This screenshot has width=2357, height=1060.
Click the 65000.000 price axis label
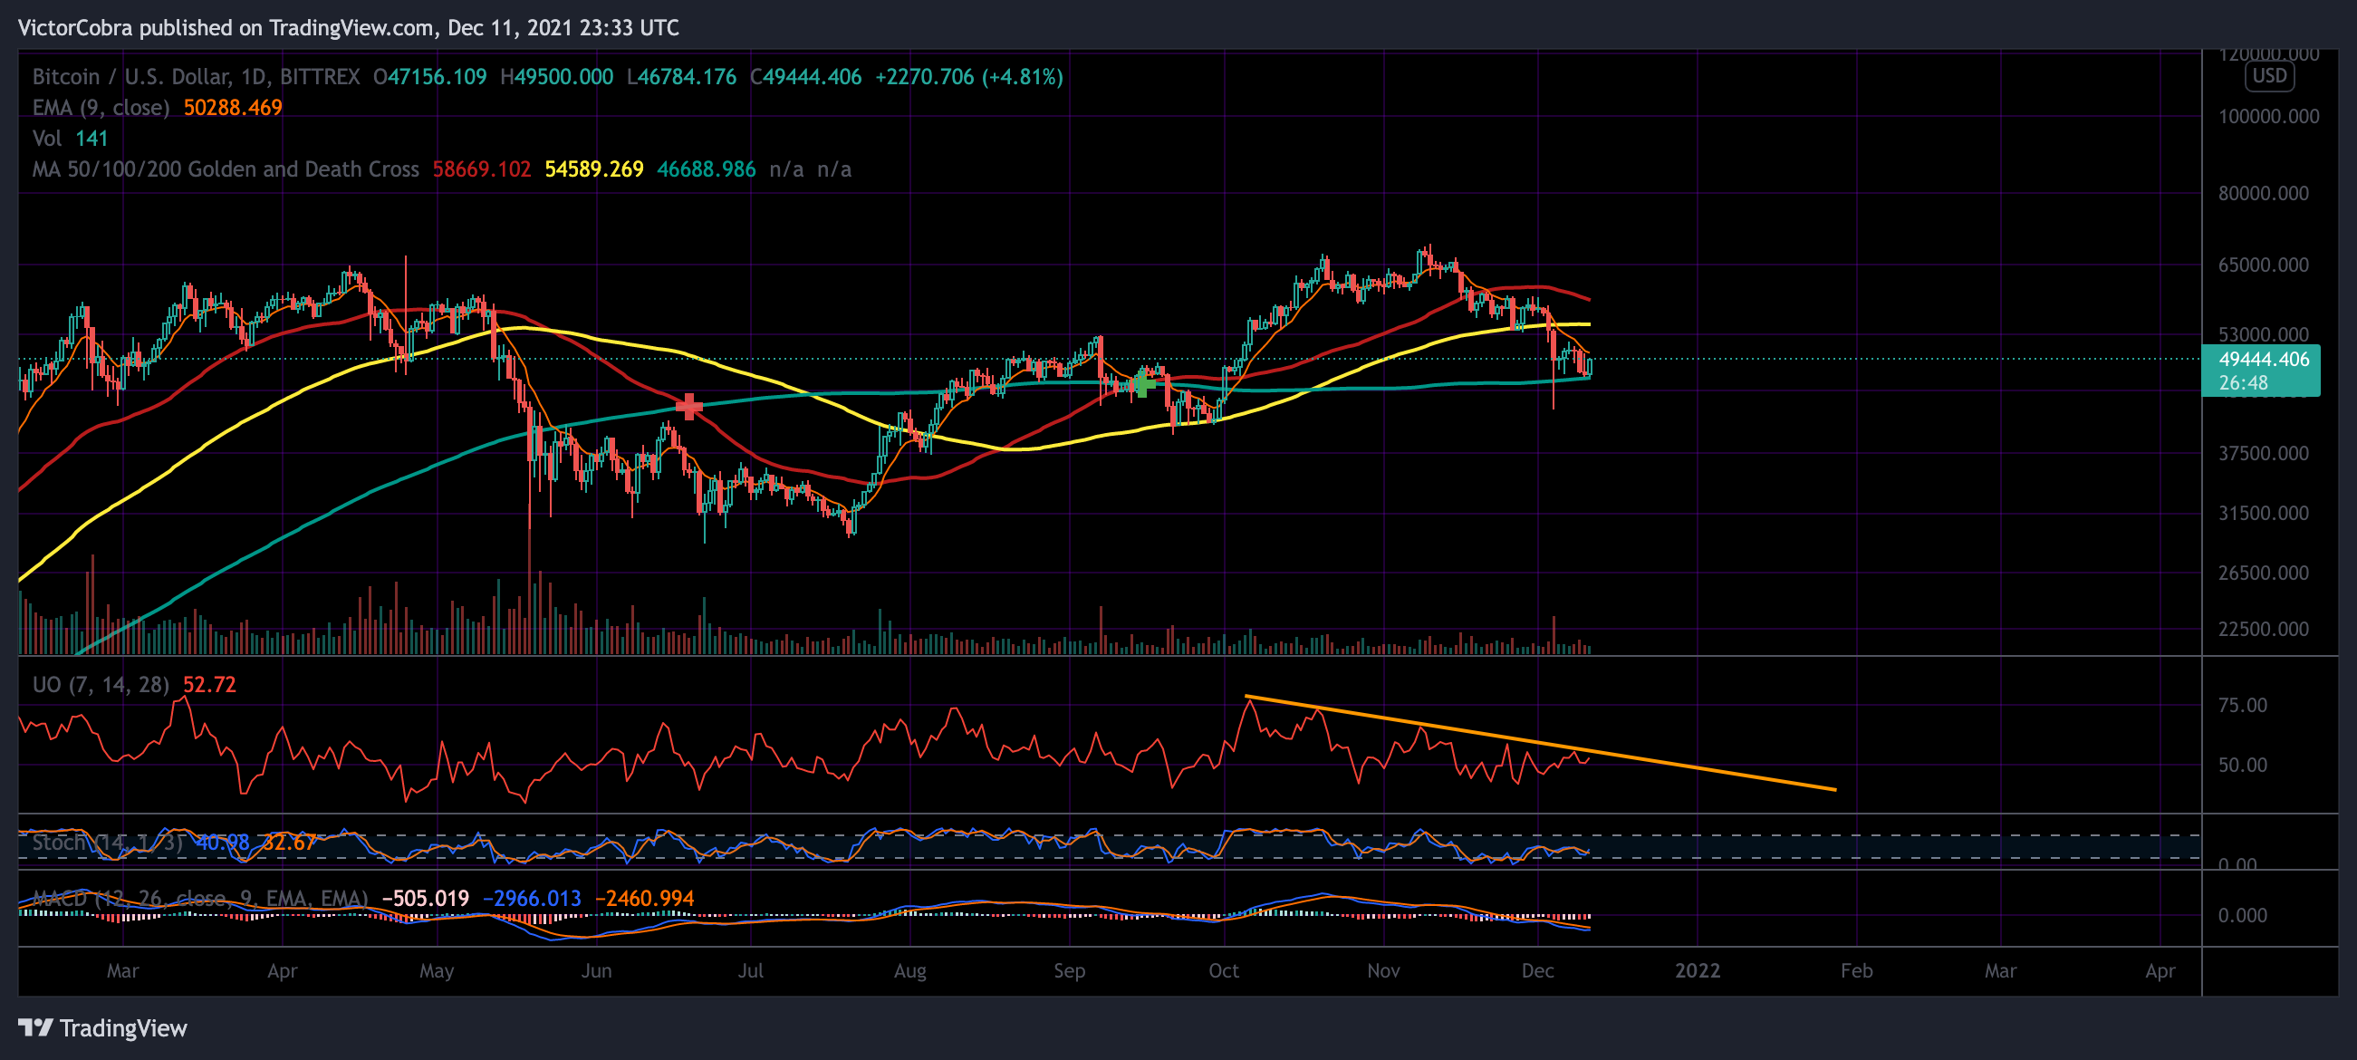2263,265
